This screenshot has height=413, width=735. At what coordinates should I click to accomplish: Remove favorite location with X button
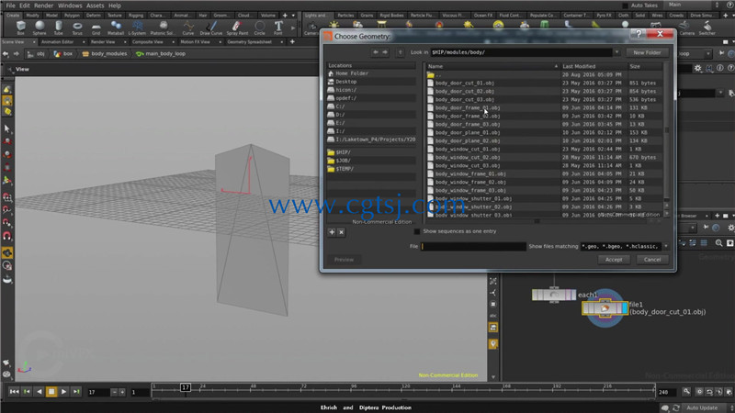341,232
